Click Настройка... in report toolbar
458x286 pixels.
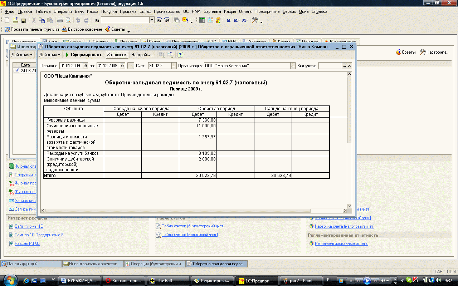click(x=142, y=55)
